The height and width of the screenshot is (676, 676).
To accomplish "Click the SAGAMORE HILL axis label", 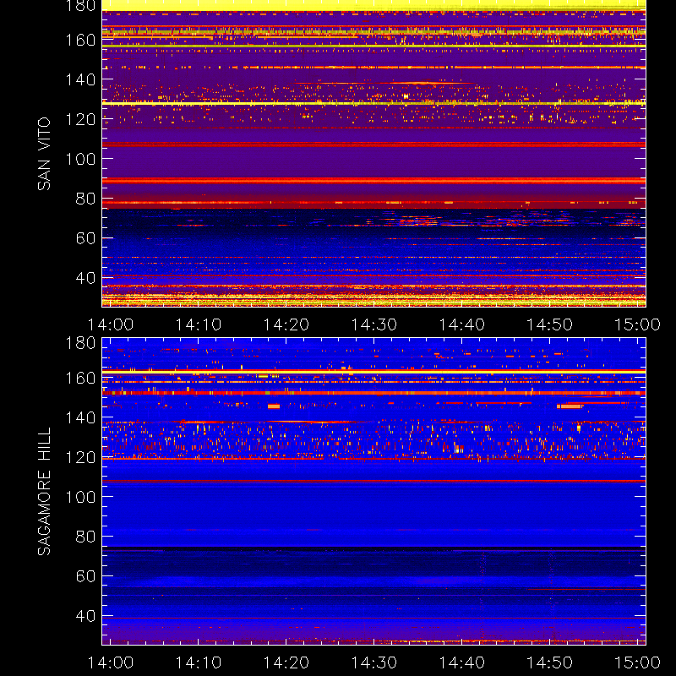I will (44, 492).
